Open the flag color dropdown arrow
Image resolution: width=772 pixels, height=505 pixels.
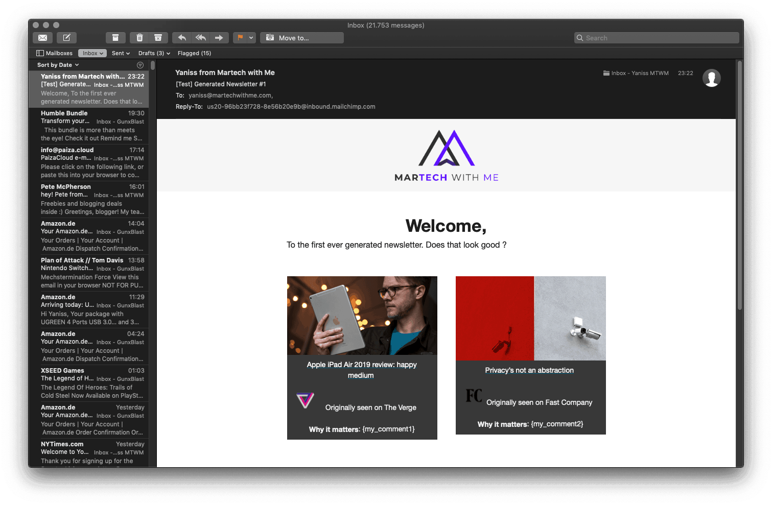click(251, 38)
